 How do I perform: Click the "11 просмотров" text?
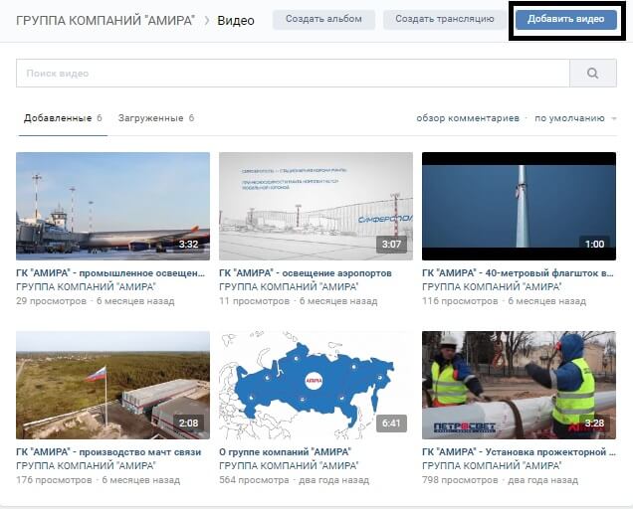click(255, 301)
